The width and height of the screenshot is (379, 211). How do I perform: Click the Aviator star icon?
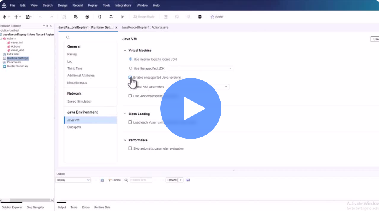pos(212,17)
